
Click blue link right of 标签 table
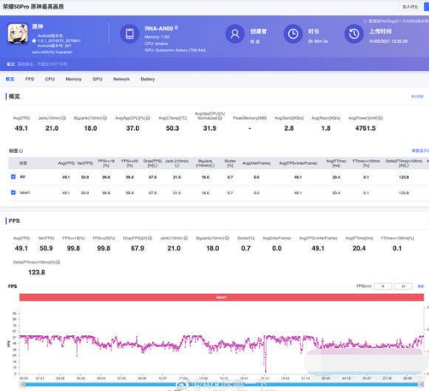point(421,151)
